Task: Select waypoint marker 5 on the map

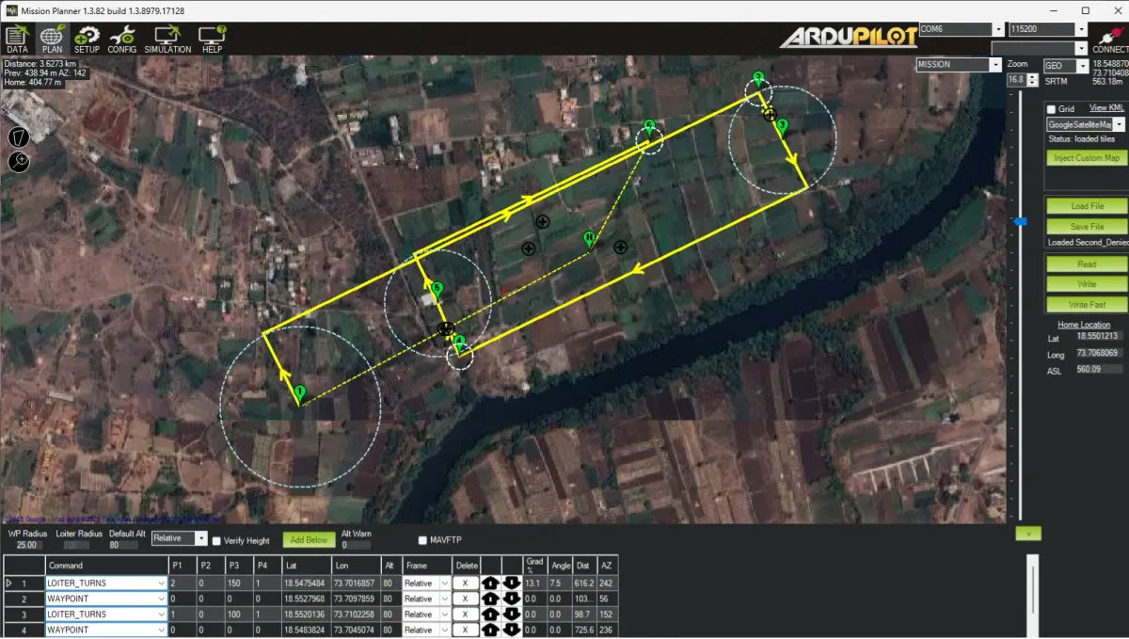Action: click(437, 289)
